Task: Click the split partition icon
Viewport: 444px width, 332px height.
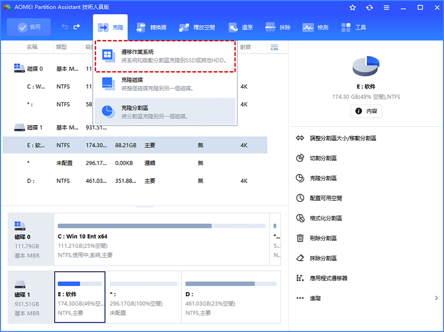Action: click(300, 158)
